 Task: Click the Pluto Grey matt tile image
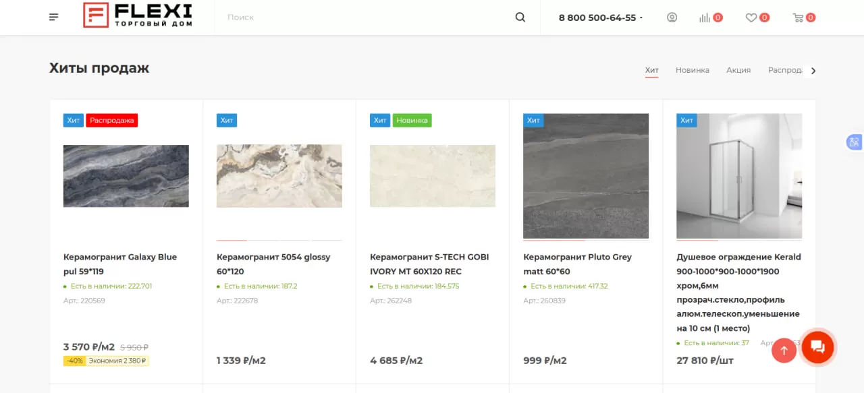click(586, 176)
